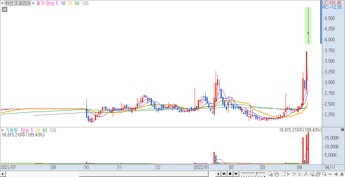The image size is (345, 177).
Task: Click the 04/11 date axis label
Action: coord(330,168)
